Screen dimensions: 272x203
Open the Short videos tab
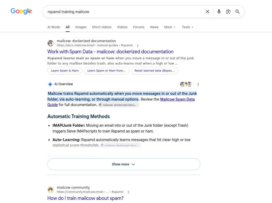point(102,27)
